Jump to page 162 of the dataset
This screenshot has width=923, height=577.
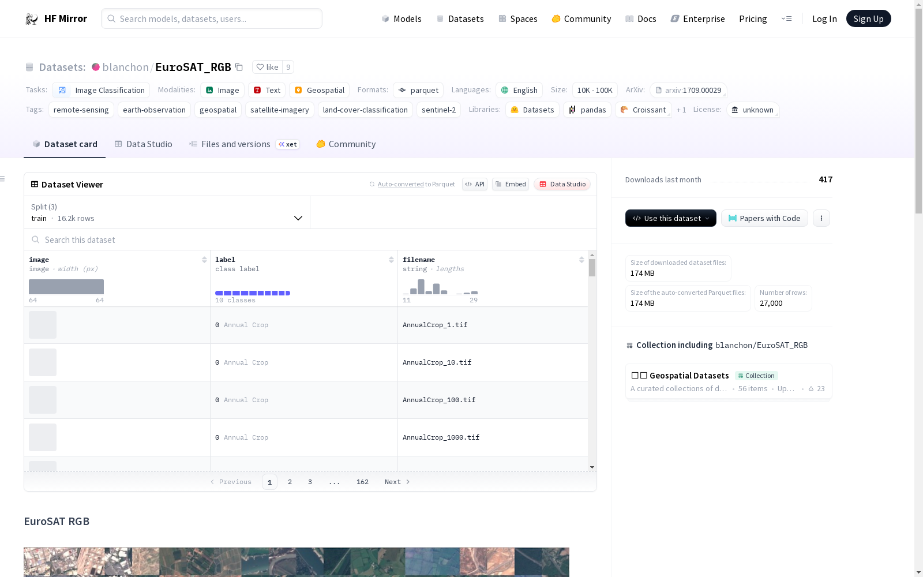(x=362, y=482)
